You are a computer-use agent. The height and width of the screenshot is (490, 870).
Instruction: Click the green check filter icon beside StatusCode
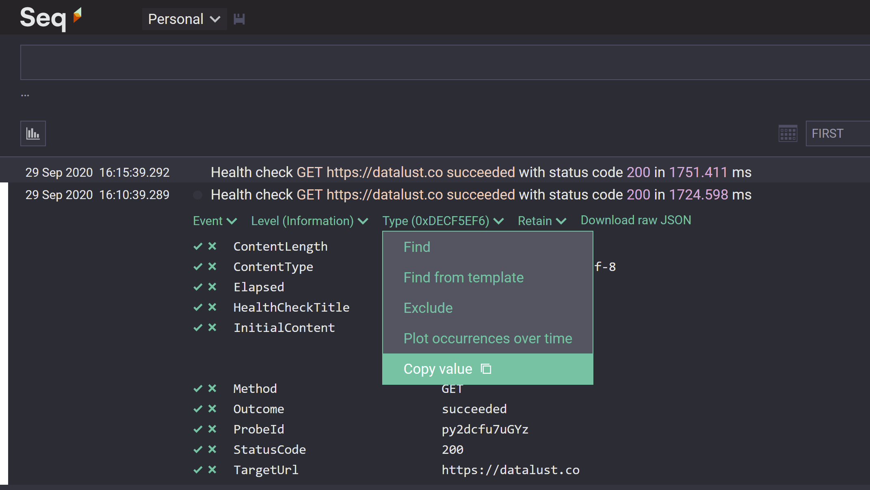[198, 449]
